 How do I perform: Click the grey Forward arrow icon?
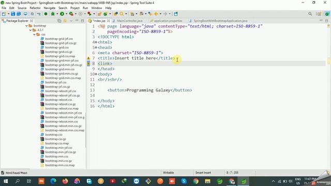[165, 14]
